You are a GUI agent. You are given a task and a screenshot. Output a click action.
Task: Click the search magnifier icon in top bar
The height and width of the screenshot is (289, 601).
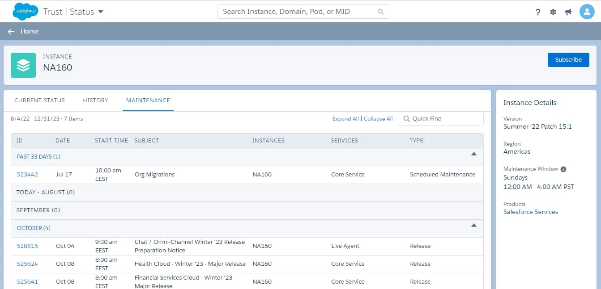click(x=381, y=12)
